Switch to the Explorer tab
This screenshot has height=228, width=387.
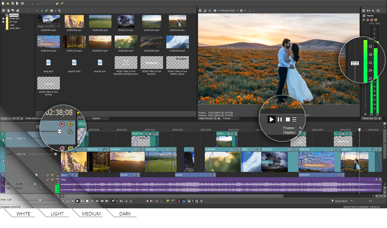96,118
